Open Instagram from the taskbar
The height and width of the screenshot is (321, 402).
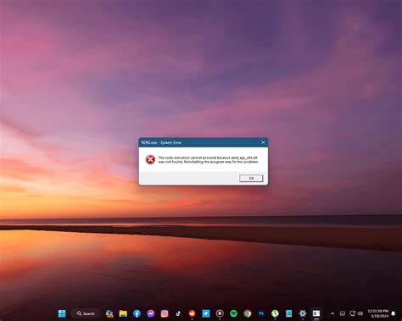click(165, 313)
